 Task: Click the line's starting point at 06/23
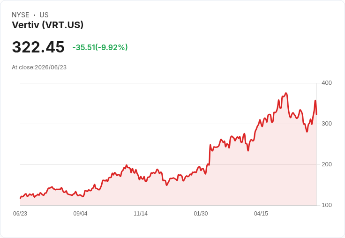[x=21, y=198]
